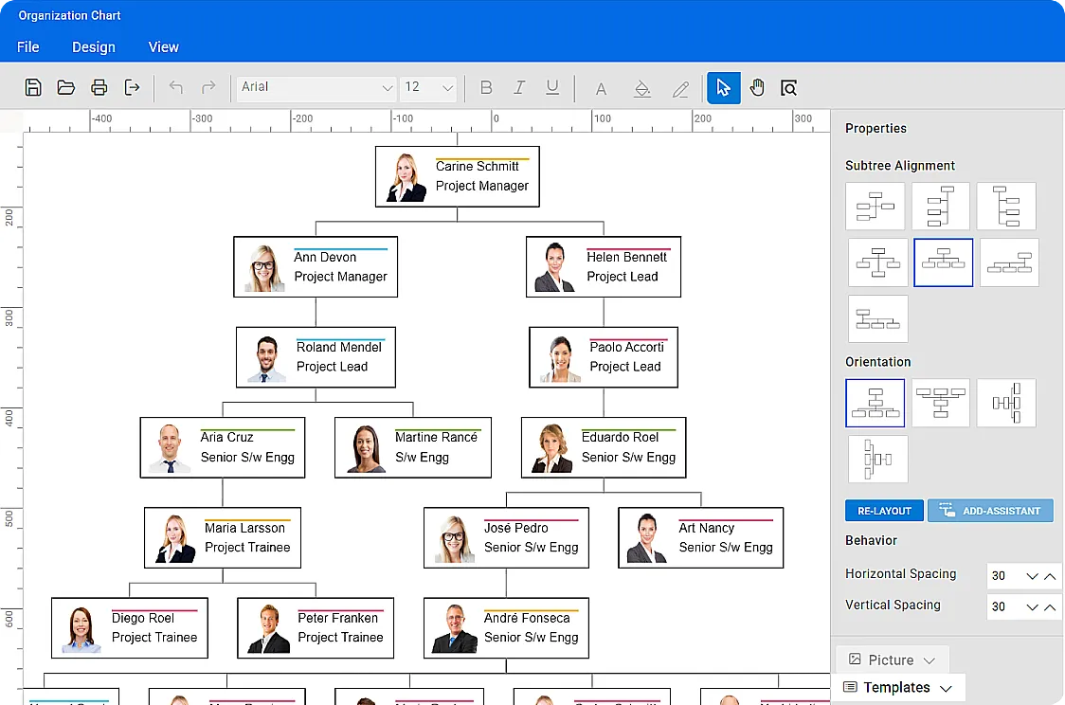Open the Design menu
This screenshot has height=705, width=1065.
(x=93, y=46)
